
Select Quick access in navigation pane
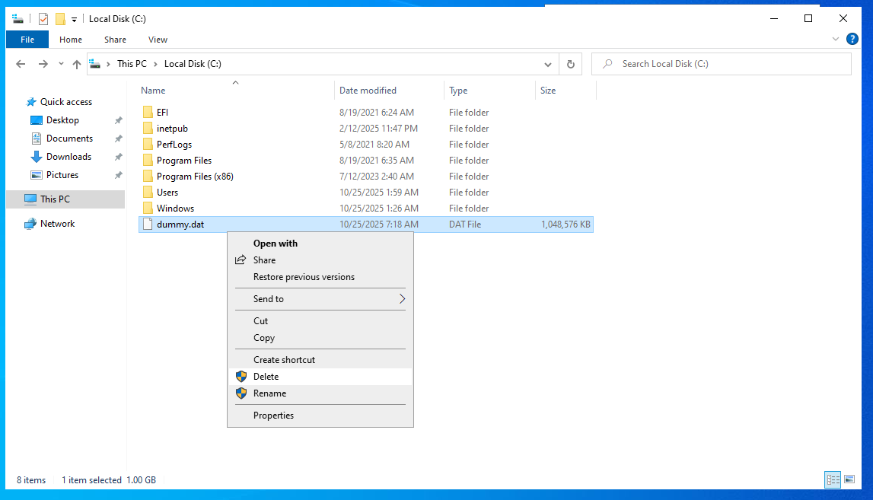pos(65,102)
